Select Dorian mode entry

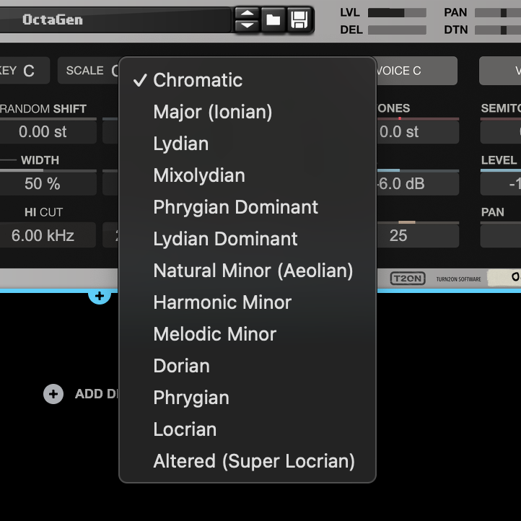coord(248,366)
